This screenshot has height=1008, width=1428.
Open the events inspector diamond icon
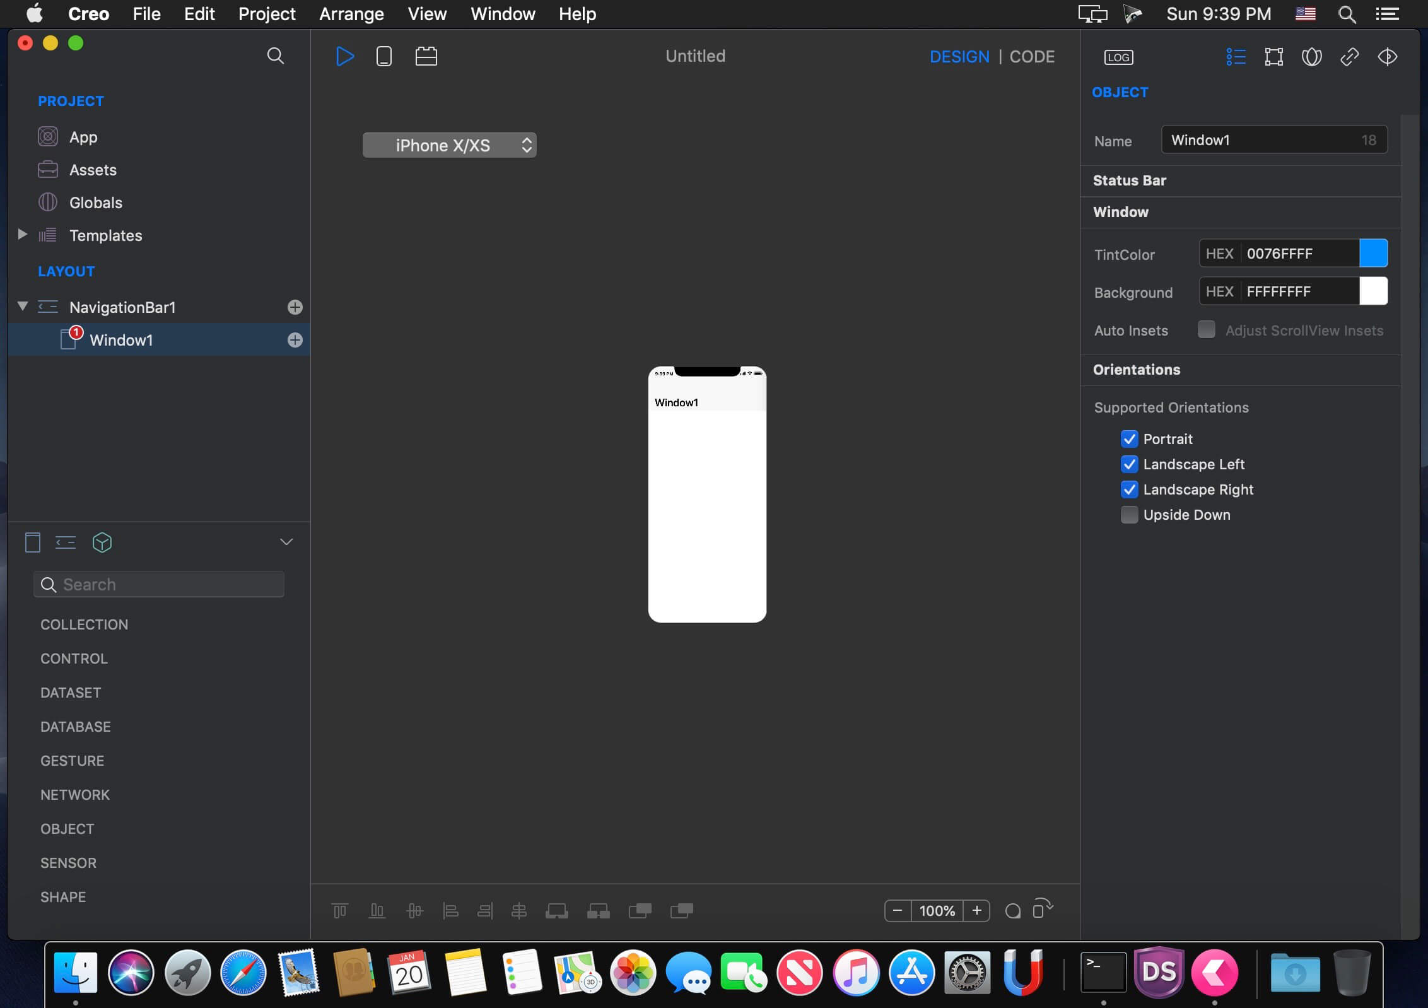pos(1387,57)
